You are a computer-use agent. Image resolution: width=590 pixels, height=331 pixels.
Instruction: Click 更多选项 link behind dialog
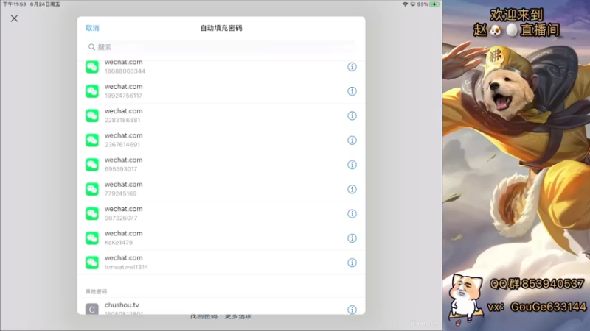click(x=238, y=317)
